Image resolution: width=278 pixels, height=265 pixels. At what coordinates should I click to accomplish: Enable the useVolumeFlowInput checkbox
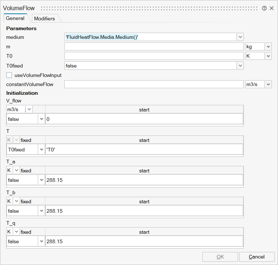[x=9, y=75]
